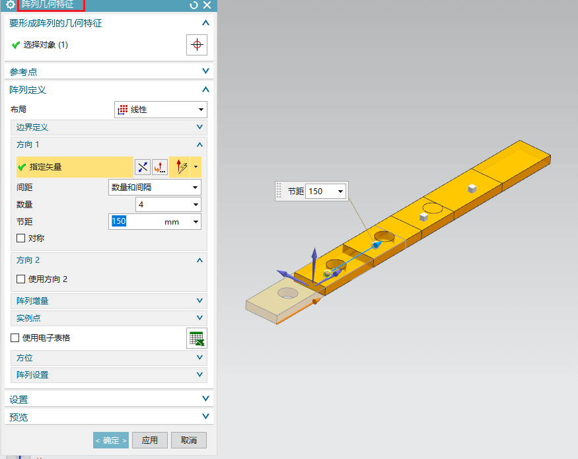Click the 节距 150 input field
578x459 pixels.
tap(135, 221)
